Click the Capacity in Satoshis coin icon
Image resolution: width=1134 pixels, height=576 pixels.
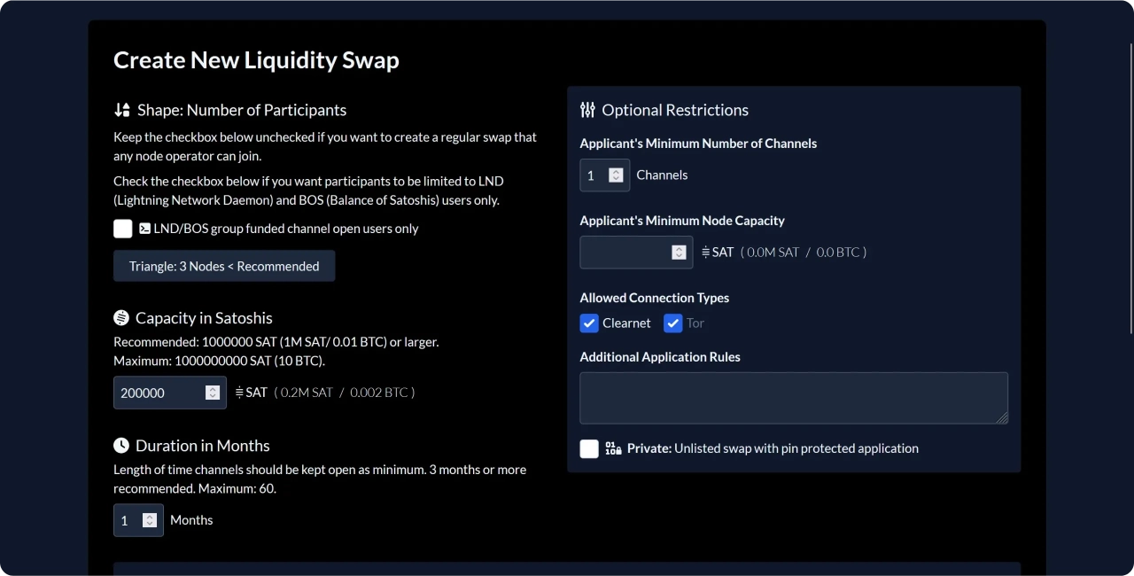click(x=121, y=318)
